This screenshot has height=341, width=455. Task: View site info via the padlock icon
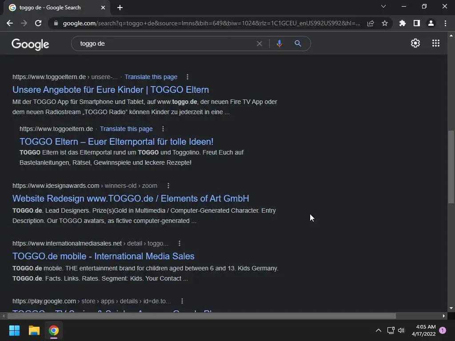click(56, 23)
